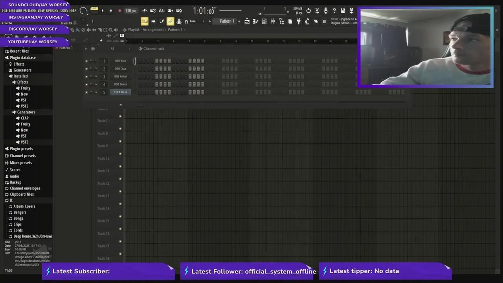Toggle the yellow link icon in toolbar
Image resolution: width=503 pixels, height=283 pixels.
click(170, 21)
